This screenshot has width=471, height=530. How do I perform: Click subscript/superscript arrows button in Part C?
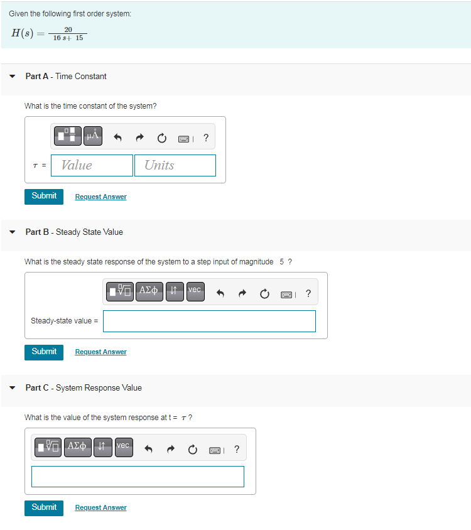click(x=103, y=447)
